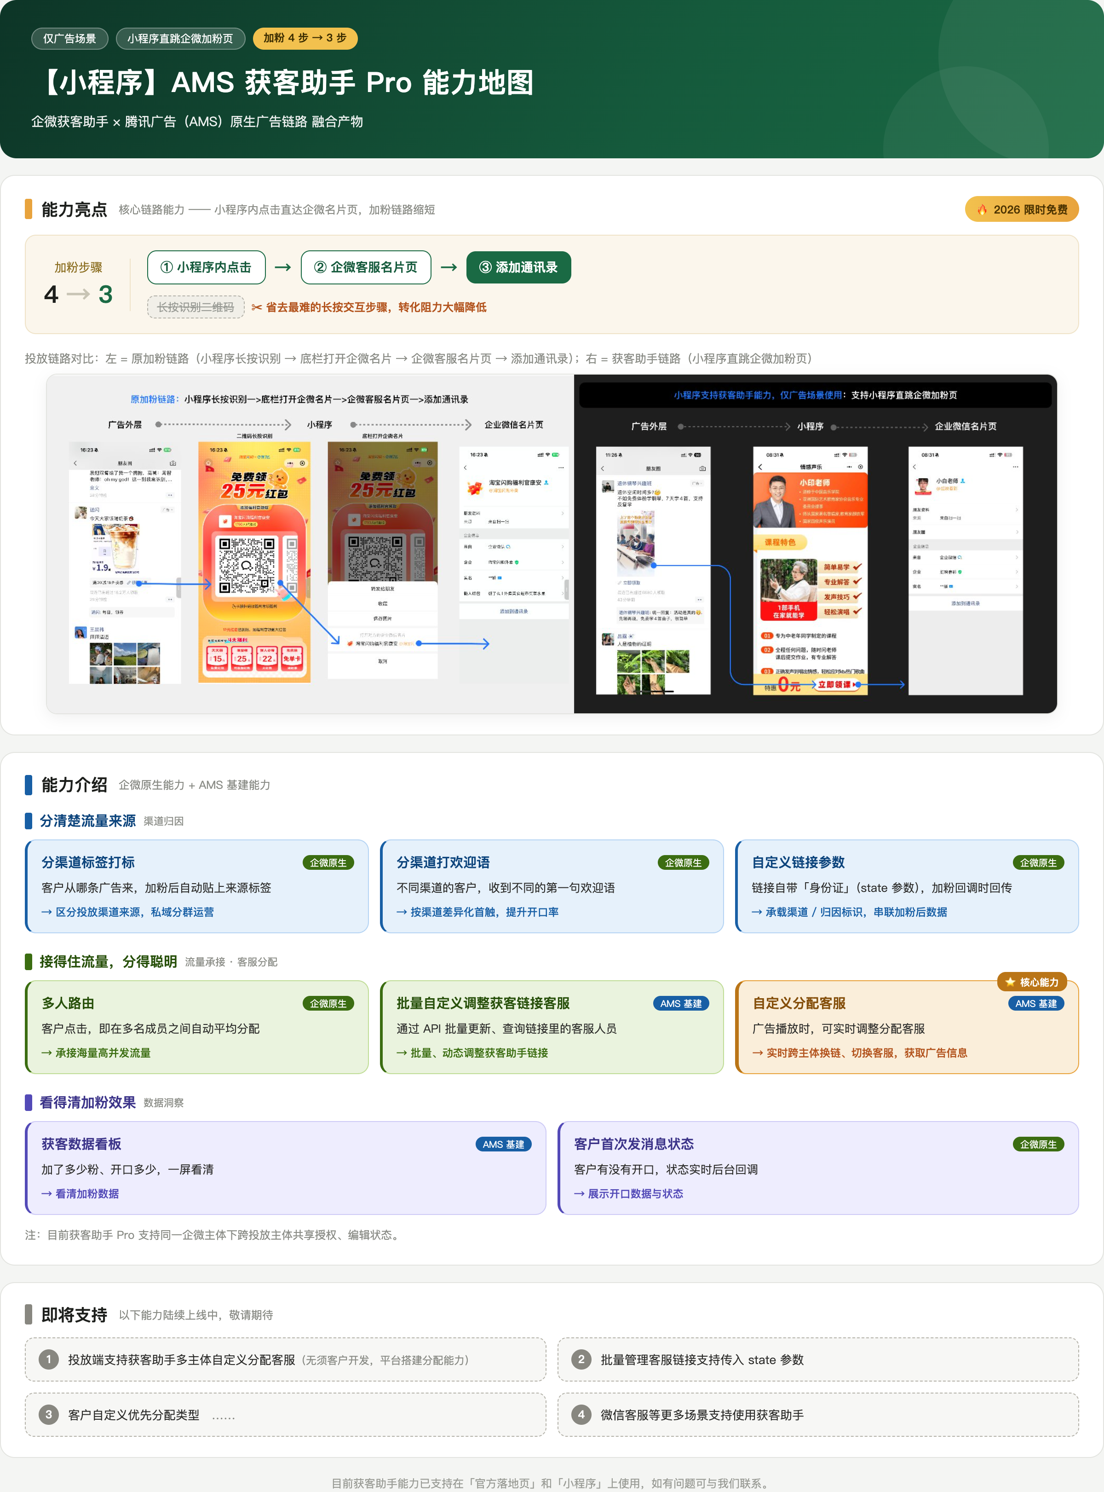Open the 分渠道标签打标 card

point(197,886)
